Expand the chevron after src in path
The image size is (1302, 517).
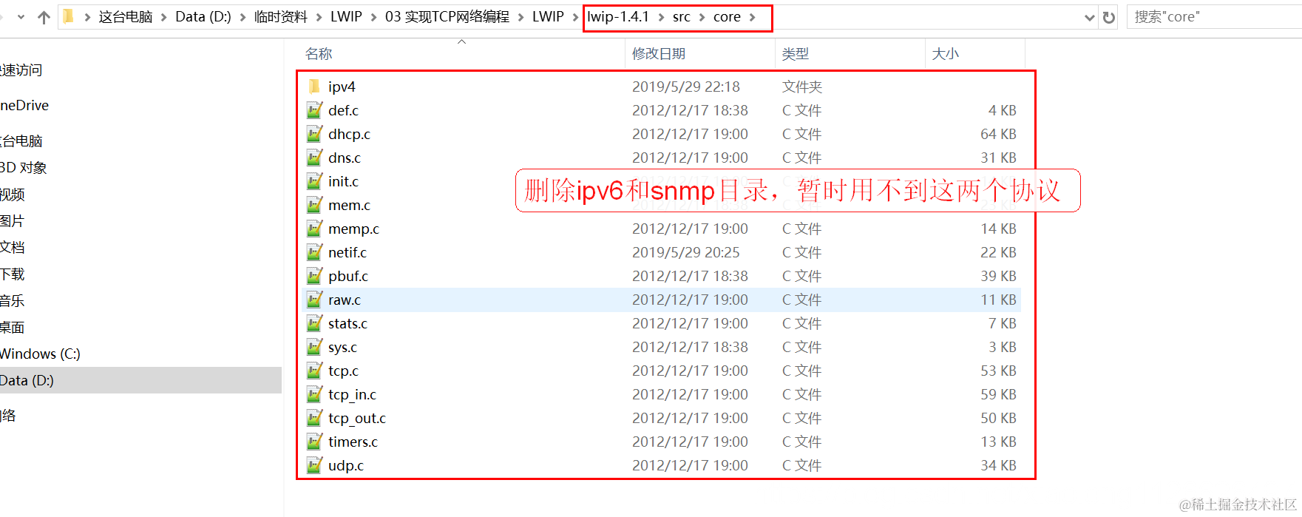(702, 17)
